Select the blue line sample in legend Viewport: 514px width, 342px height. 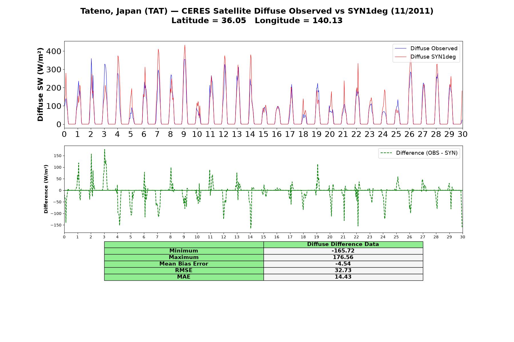400,49
